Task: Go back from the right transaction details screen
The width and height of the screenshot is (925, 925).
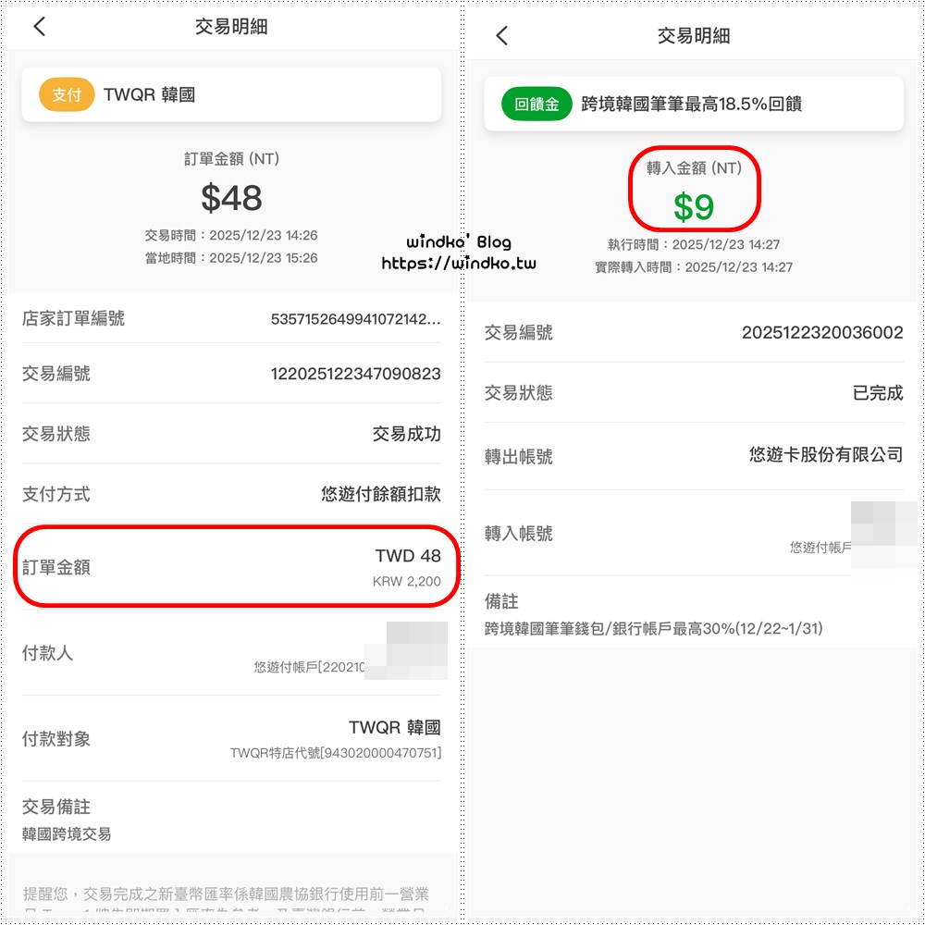Action: coord(502,36)
